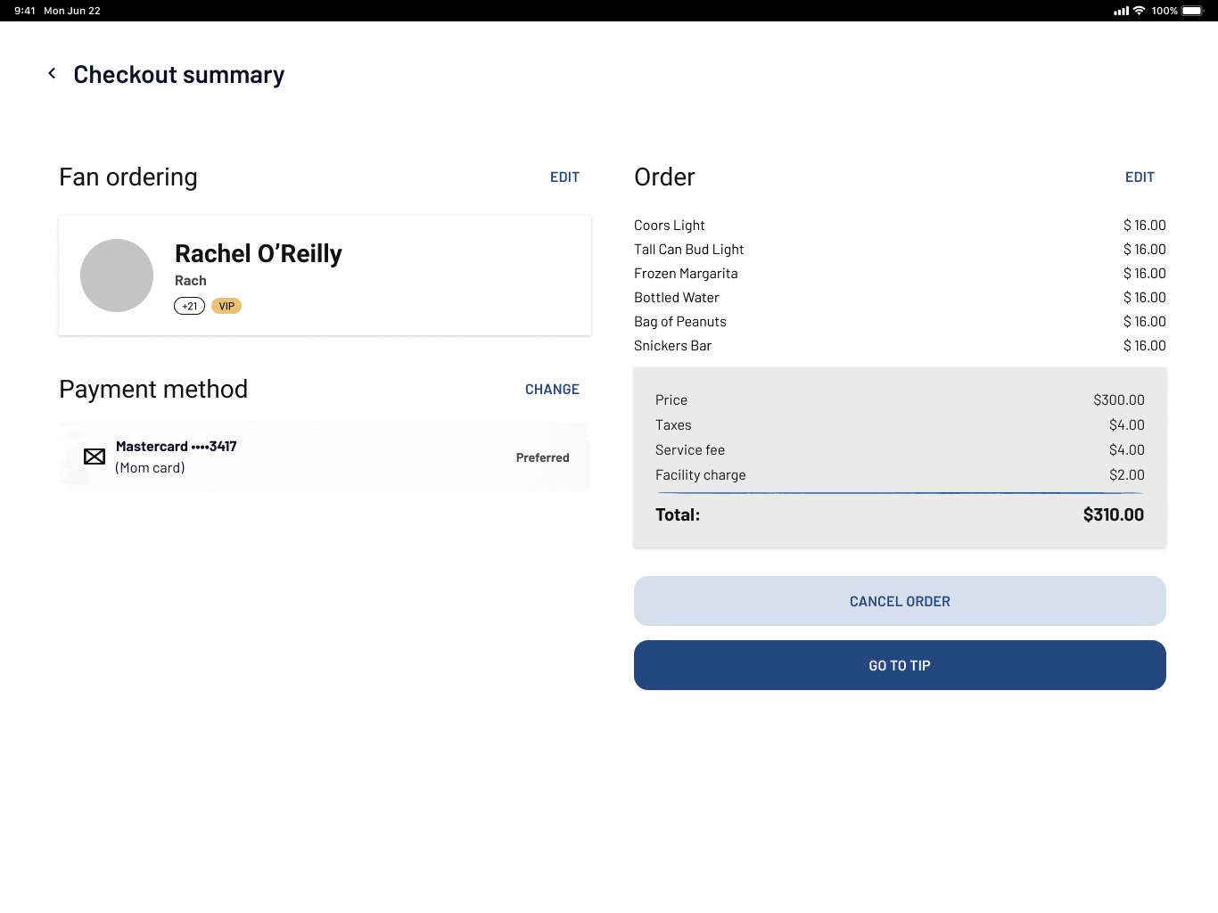Edit the Order items

1139,177
